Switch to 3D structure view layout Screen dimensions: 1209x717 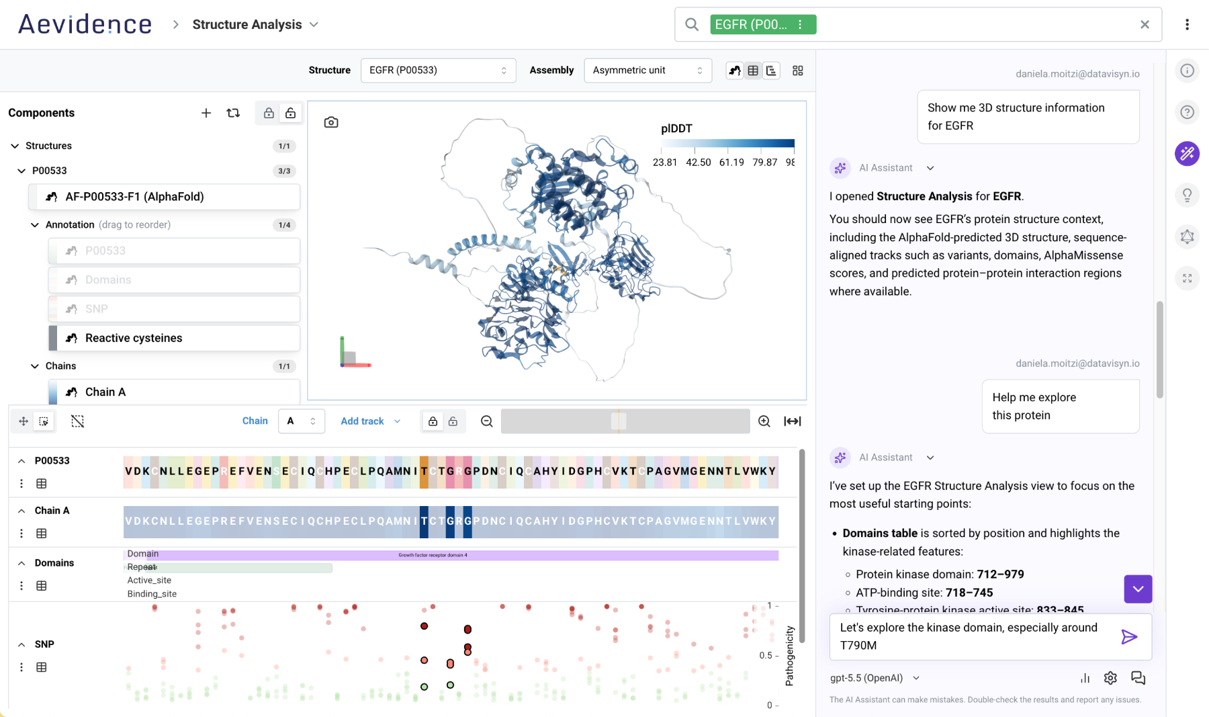tap(735, 71)
